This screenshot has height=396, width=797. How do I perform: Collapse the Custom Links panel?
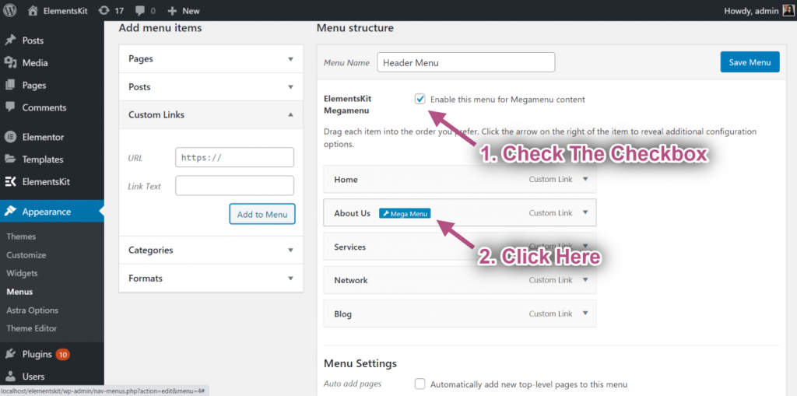click(290, 115)
